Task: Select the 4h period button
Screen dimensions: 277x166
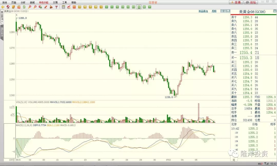Action: tap(144, 7)
